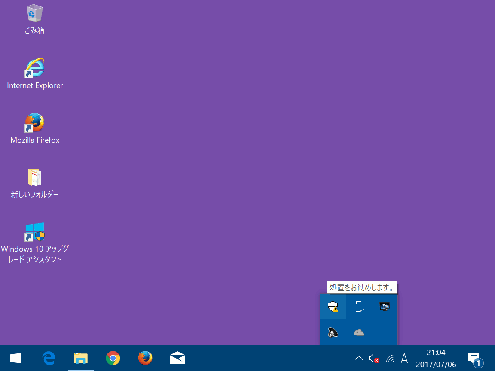Viewport: 495px width, 371px height.
Task: Click the Internet Explorer label text
Action: pos(35,85)
